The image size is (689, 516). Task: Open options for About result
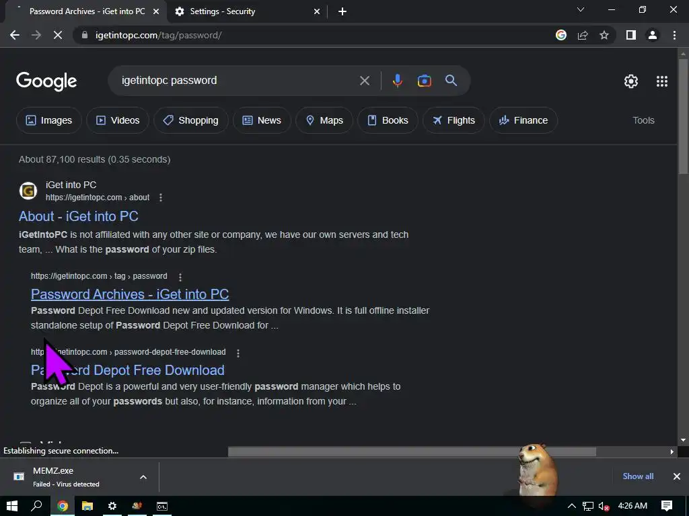click(161, 198)
